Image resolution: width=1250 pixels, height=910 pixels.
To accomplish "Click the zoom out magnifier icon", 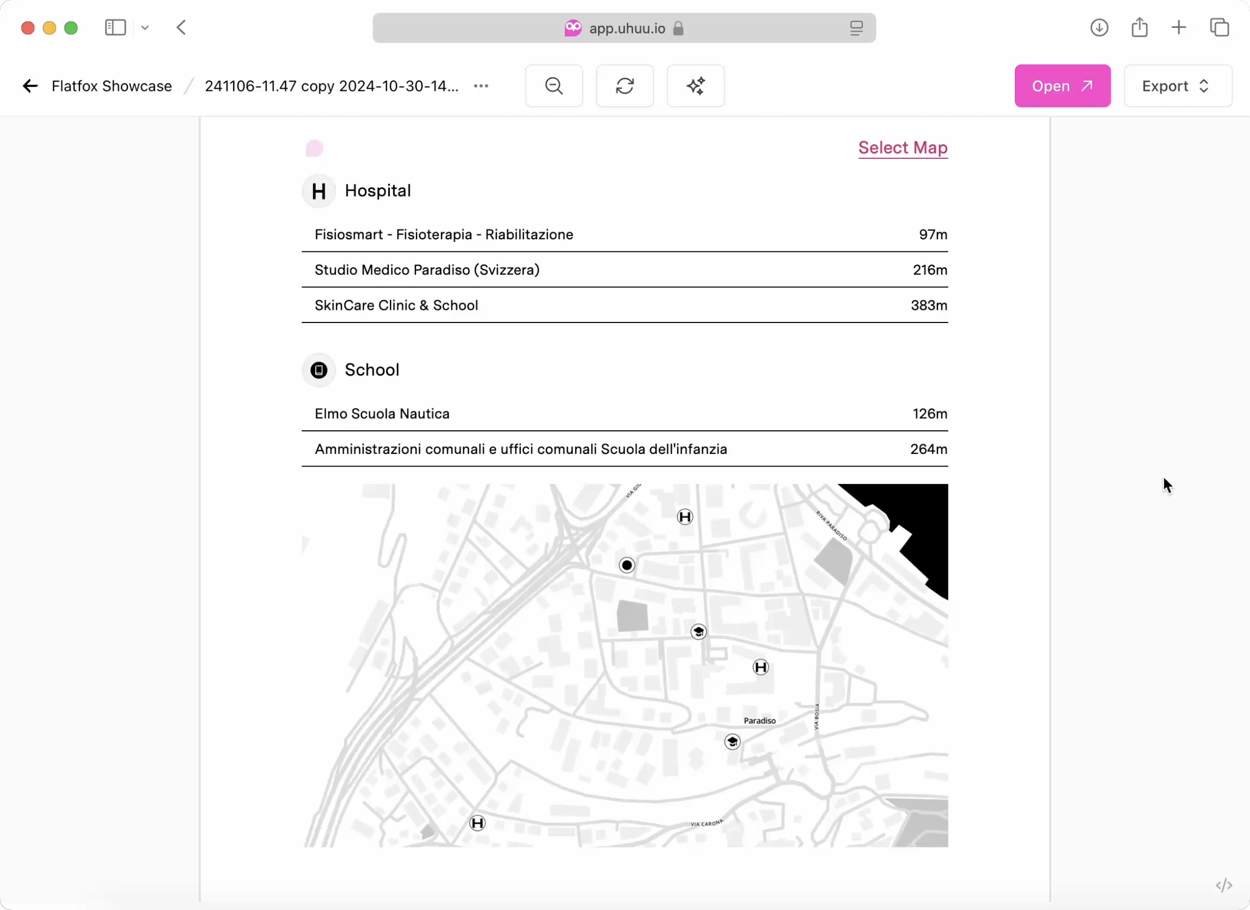I will [x=553, y=86].
